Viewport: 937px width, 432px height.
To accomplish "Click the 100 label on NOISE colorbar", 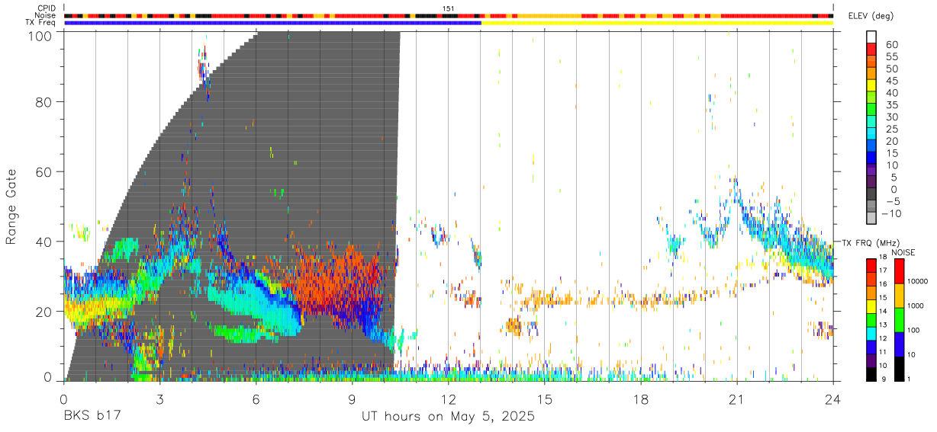I will [913, 331].
